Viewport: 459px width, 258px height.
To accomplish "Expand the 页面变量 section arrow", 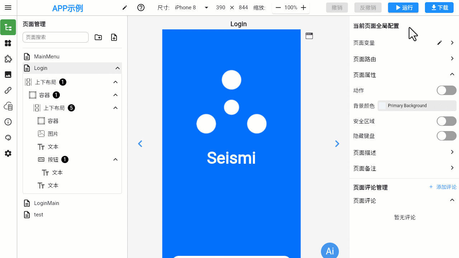I will (x=452, y=43).
